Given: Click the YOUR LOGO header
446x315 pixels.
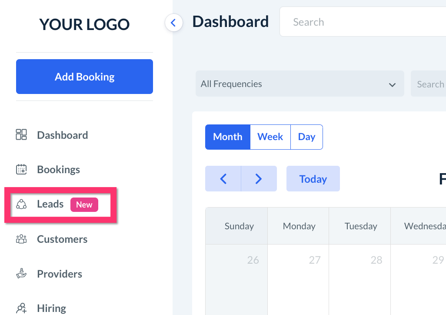Looking at the screenshot, I should coord(84,24).
